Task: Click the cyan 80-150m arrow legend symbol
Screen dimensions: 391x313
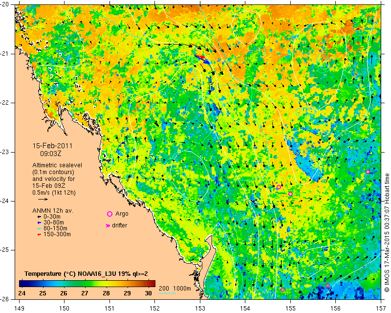Action: coord(39,228)
